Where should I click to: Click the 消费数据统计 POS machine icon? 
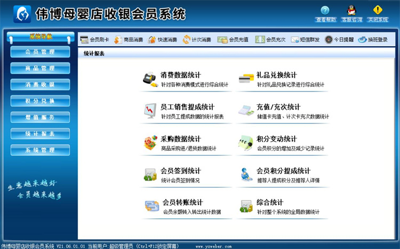tap(149, 79)
